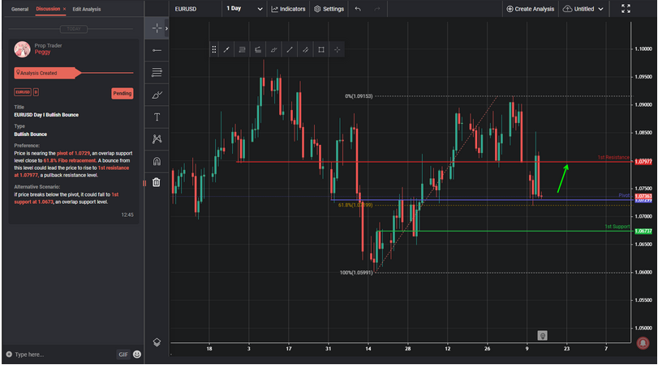This screenshot has width=658, height=365.
Task: Select the 1st Support green line
Action: point(504,231)
